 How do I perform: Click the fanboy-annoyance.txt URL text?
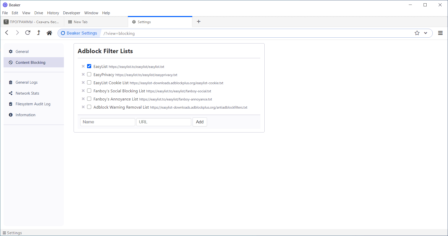(x=175, y=99)
